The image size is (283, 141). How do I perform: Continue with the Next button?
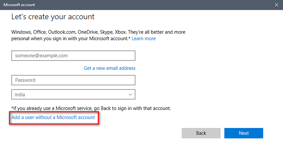pos(244,133)
